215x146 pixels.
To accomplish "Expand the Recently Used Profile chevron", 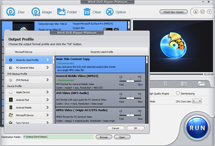I will pyautogui.click(x=47, y=60).
